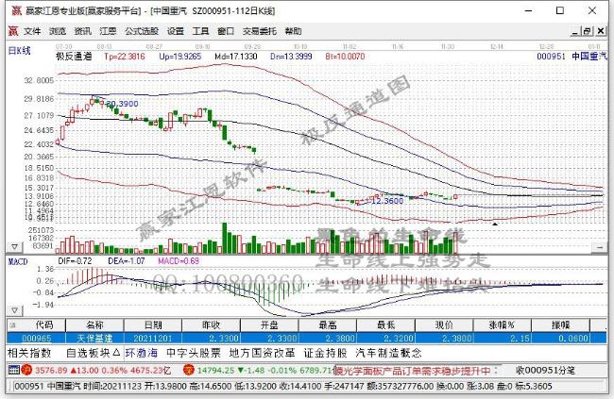Sort by the 现价 column header
The height and width of the screenshot is (399, 614).
click(x=444, y=325)
